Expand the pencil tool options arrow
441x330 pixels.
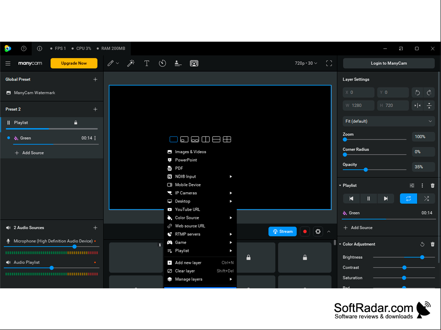[117, 64]
